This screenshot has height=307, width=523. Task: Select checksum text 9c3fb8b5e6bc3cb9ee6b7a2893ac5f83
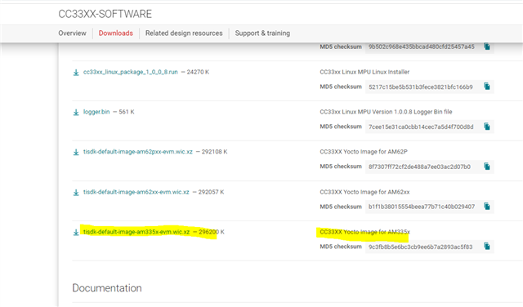coord(421,247)
